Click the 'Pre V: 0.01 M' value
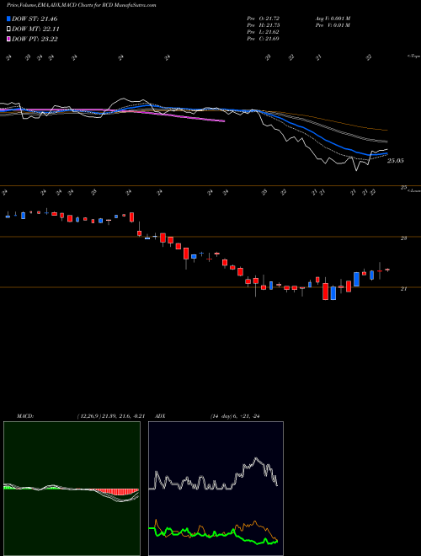Image resolution: width=421 pixels, height=556 pixels. pyautogui.click(x=333, y=25)
